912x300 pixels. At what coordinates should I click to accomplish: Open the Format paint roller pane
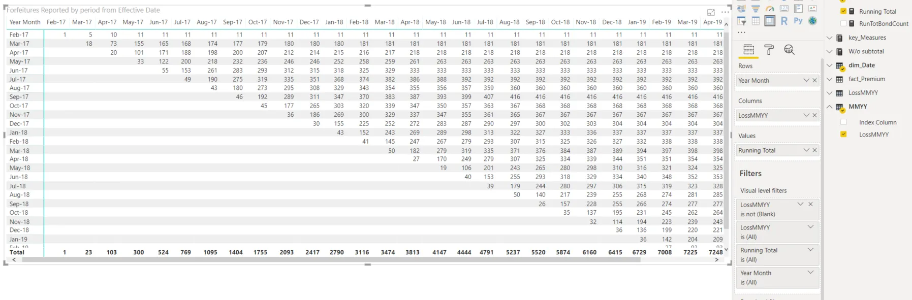pyautogui.click(x=769, y=50)
